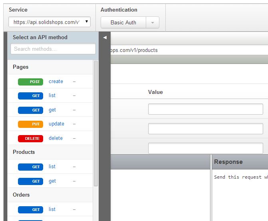This screenshot has height=221, width=268.
Task: Click the Authentication label
Action: pos(119,10)
